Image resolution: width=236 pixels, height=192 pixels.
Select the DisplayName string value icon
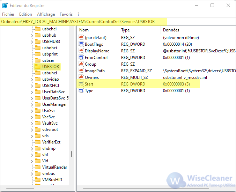coord(81,51)
